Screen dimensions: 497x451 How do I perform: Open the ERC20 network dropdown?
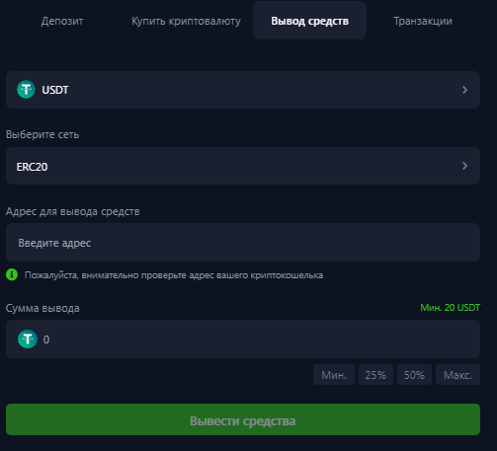click(x=243, y=166)
